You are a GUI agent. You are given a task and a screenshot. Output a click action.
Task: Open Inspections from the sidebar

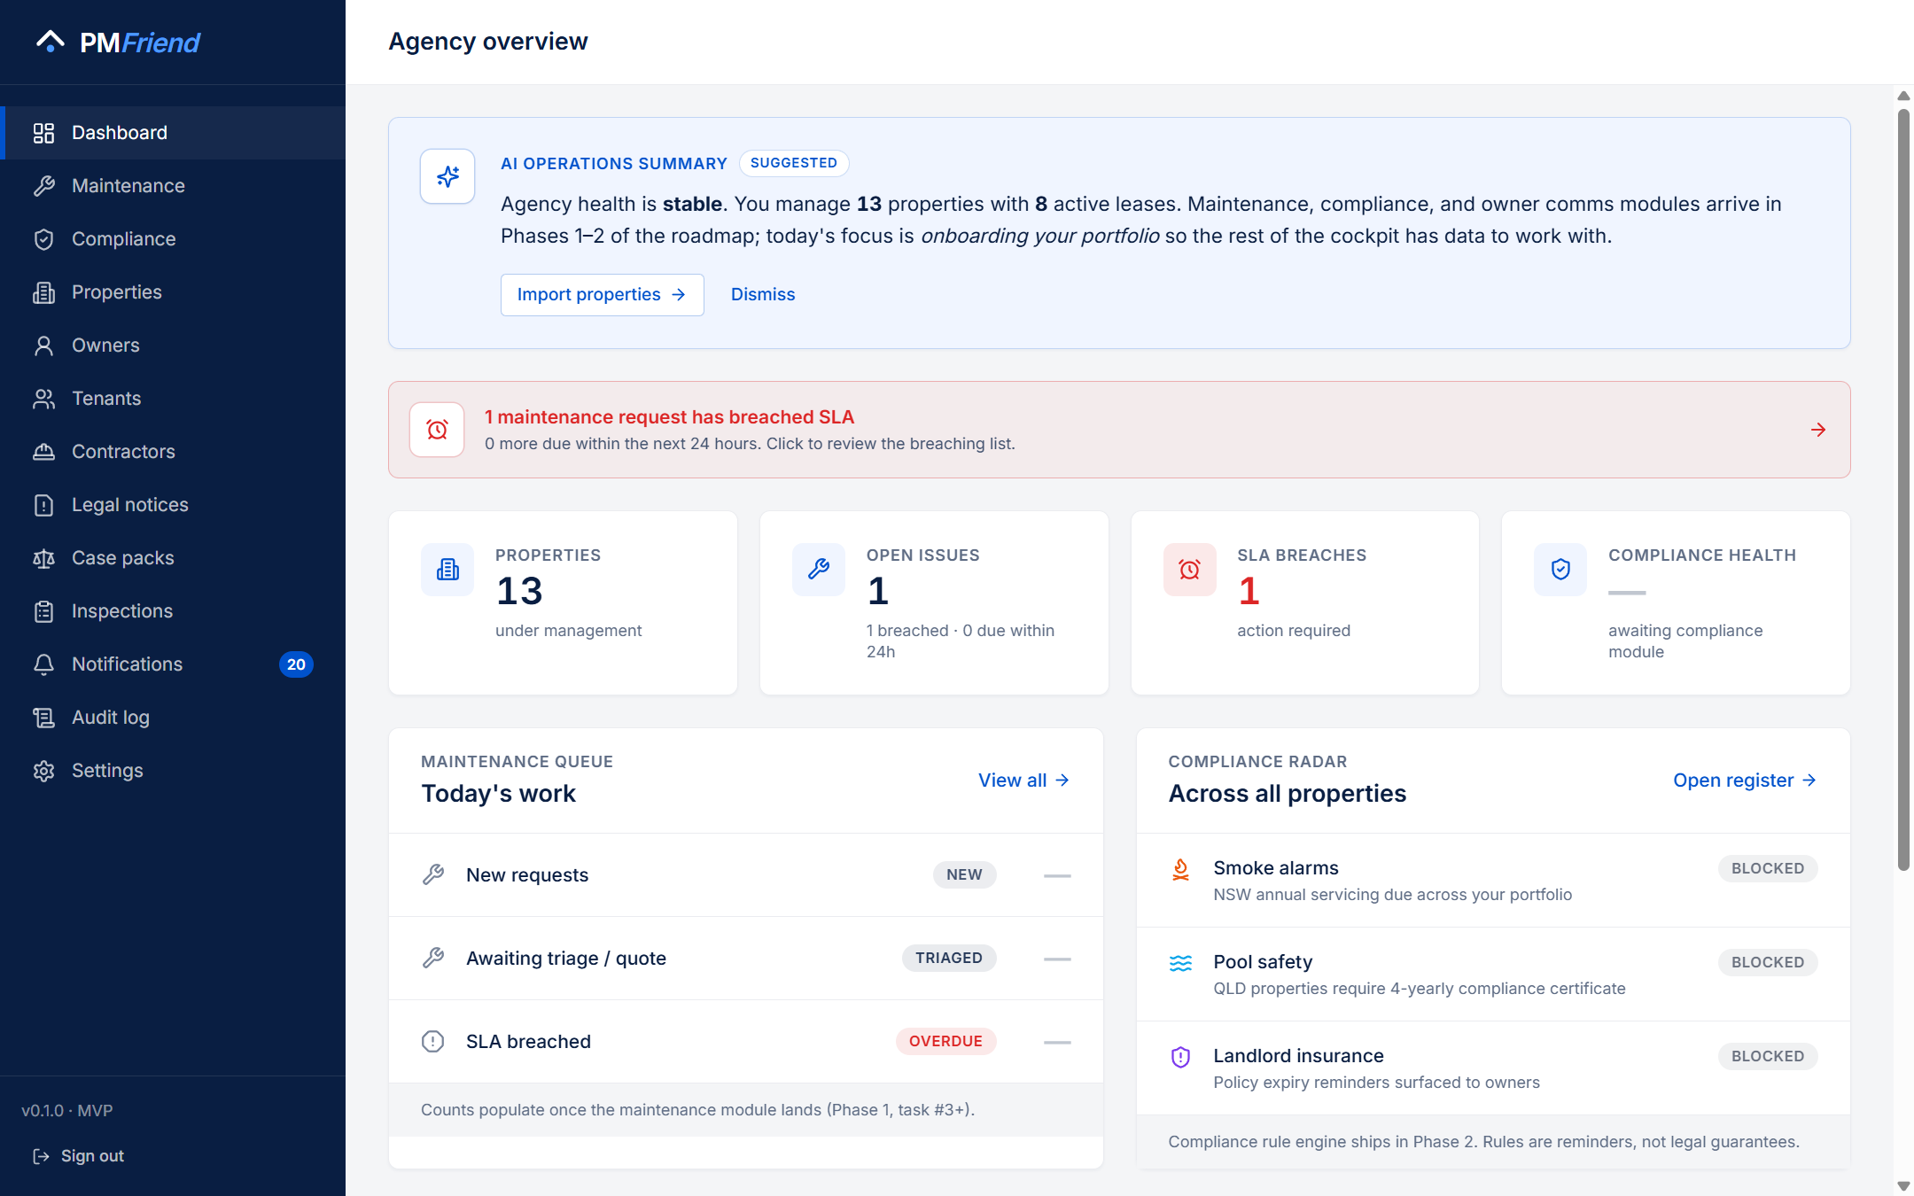pos(173,611)
